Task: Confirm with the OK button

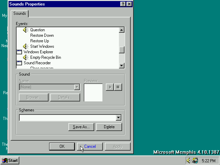Action: click(62, 146)
